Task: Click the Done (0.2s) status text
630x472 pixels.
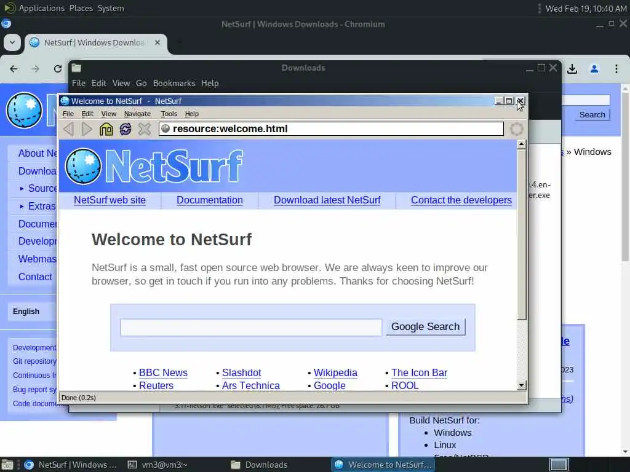Action: [x=78, y=398]
